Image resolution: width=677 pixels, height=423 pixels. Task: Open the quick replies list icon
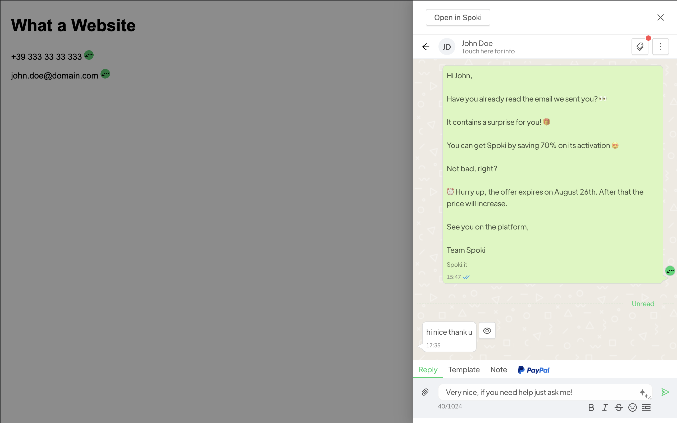coord(646,408)
